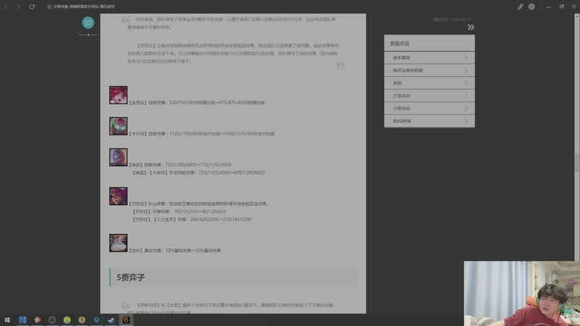Screen dimensions: 580x326
Task: Click the text 750/1125/6000→800/1200/6000
Action: click(231, 172)
